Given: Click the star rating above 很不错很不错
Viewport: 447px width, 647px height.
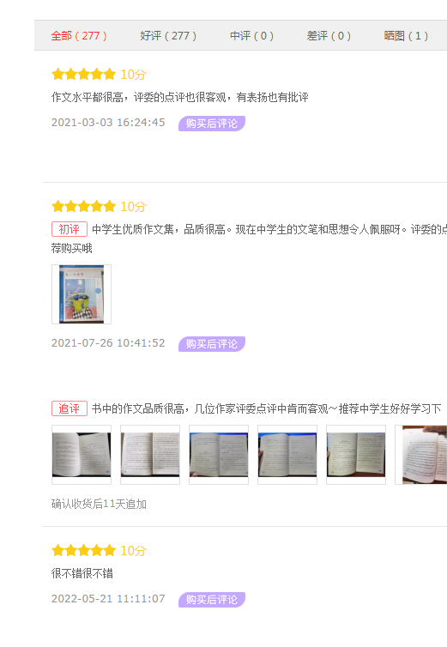Looking at the screenshot, I should coord(84,550).
